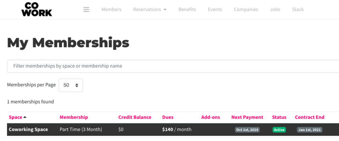Viewport: 339px width, 141px height.
Task: Toggle the Space column sort arrow
Action: click(x=25, y=117)
